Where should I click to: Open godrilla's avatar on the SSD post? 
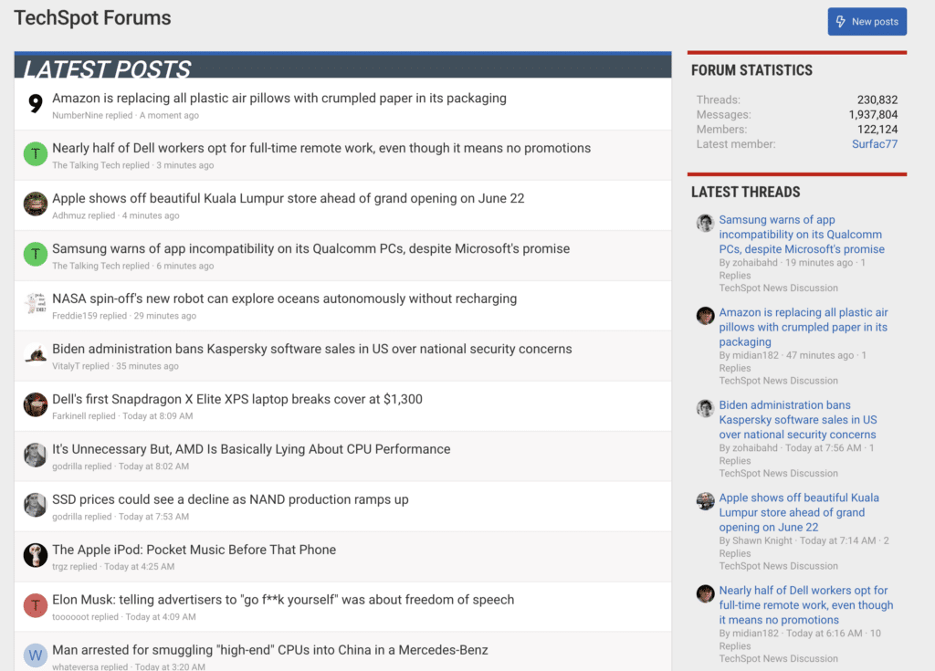35,505
